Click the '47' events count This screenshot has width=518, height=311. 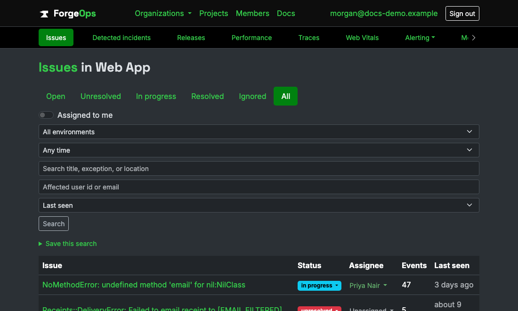tap(406, 285)
